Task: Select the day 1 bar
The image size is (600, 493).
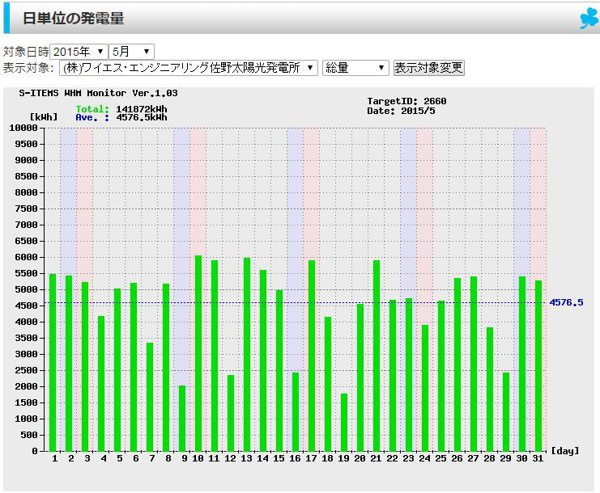Action: 53,363
